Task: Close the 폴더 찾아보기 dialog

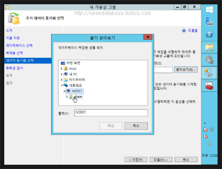Action: (x=148, y=37)
